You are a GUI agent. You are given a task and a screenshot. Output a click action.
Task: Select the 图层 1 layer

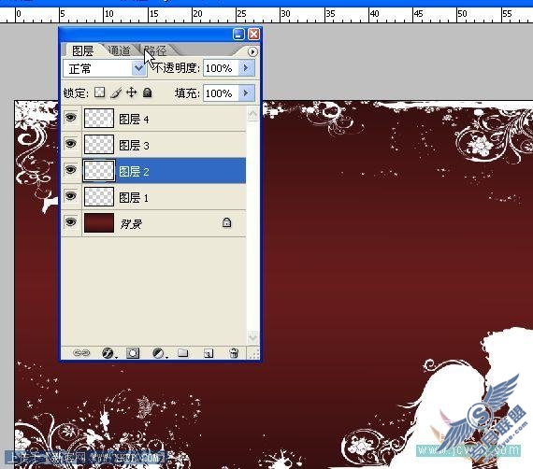[x=153, y=197]
